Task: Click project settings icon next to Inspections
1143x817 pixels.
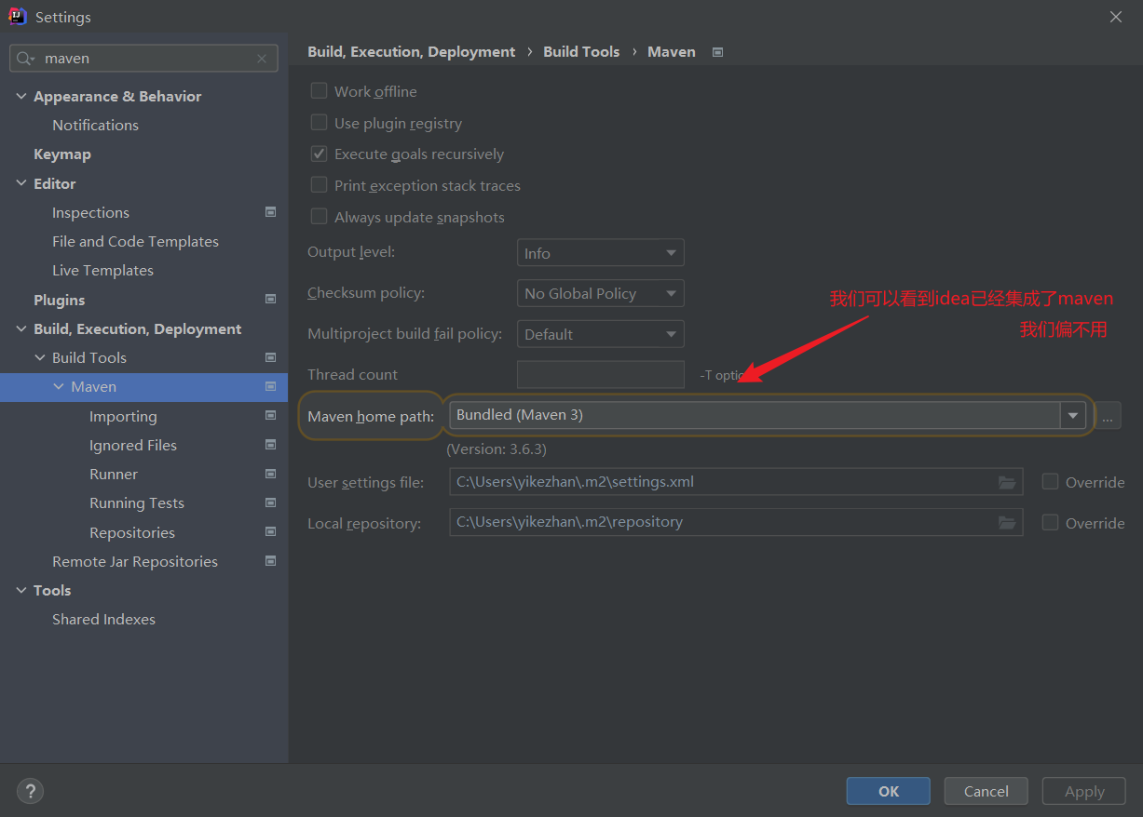Action: click(270, 212)
